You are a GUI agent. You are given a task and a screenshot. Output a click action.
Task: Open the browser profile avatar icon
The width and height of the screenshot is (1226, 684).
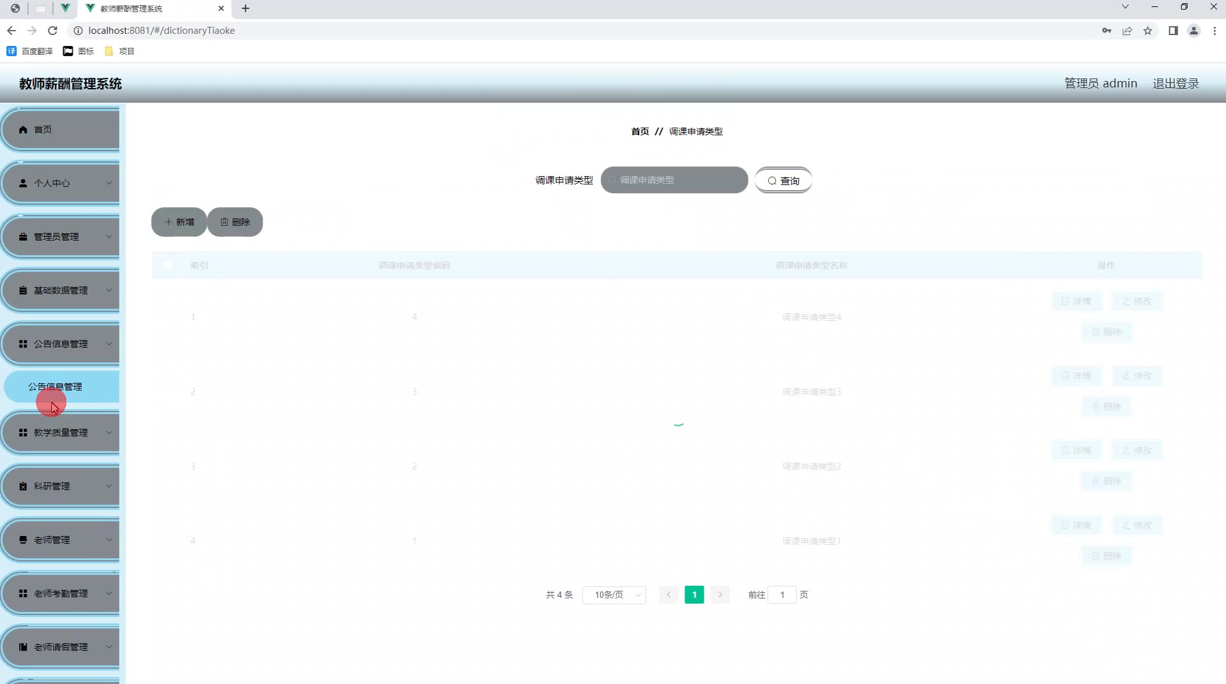(x=1193, y=31)
